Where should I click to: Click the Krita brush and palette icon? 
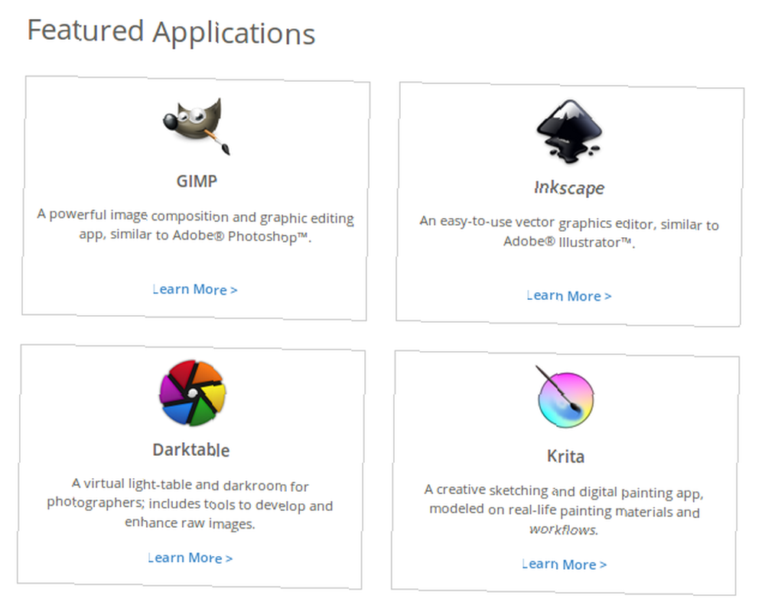[565, 397]
